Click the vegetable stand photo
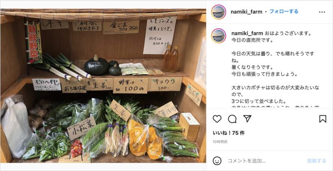 pos(103,86)
